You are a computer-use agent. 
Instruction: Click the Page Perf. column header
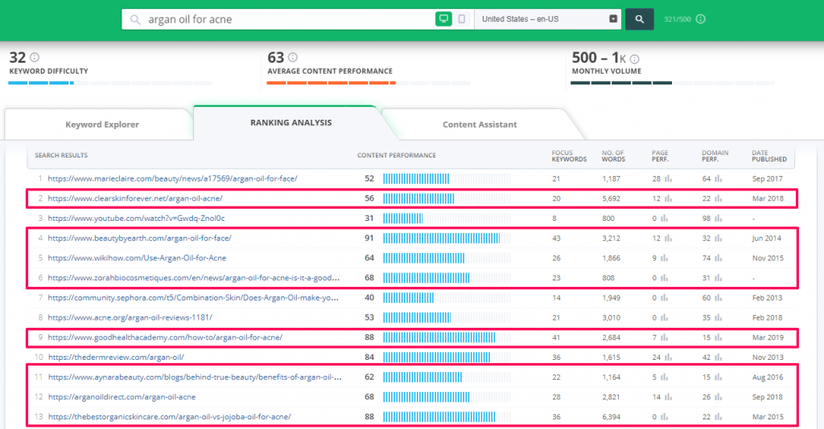[x=660, y=157]
